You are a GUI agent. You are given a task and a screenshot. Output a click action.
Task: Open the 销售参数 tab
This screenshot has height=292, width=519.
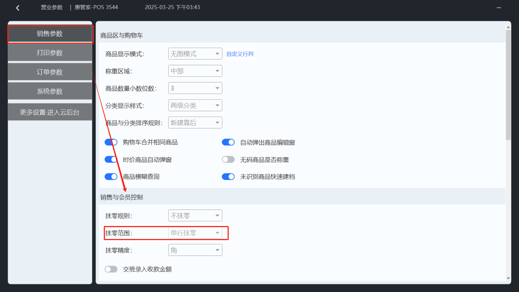[50, 34]
